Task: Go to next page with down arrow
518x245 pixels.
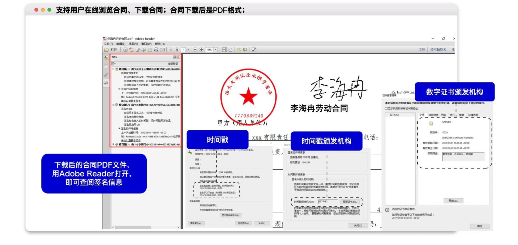Action: click(x=177, y=50)
